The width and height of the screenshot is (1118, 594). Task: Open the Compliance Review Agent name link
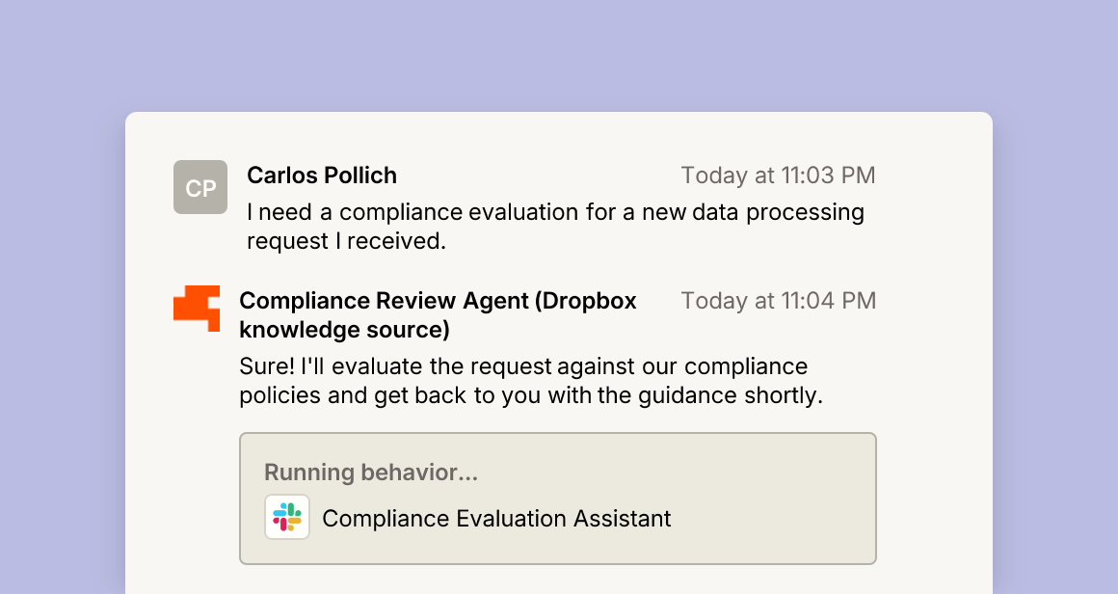(x=438, y=314)
